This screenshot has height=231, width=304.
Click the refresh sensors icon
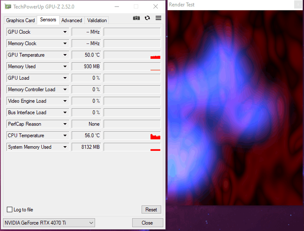pyautogui.click(x=147, y=18)
